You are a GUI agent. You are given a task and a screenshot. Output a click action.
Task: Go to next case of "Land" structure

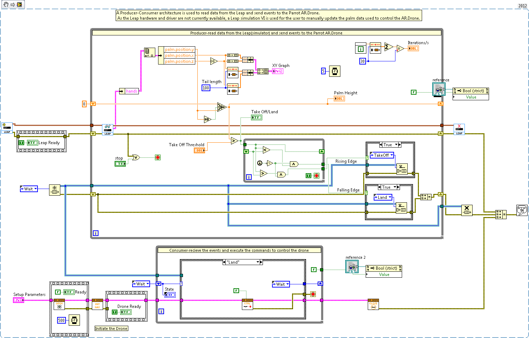[x=261, y=262]
